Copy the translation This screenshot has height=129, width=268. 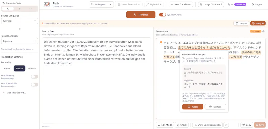pyautogui.click(x=247, y=125)
